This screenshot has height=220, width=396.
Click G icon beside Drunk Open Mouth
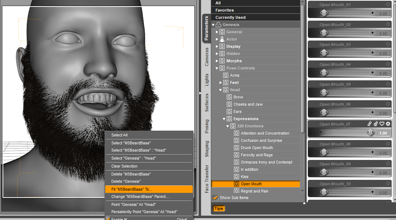coord(237,148)
